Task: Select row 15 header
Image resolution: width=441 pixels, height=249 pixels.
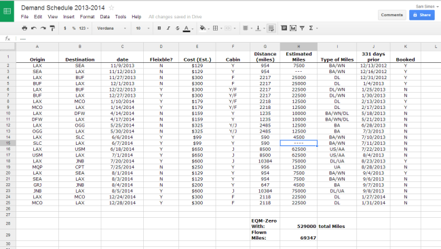Action: (x=8, y=143)
